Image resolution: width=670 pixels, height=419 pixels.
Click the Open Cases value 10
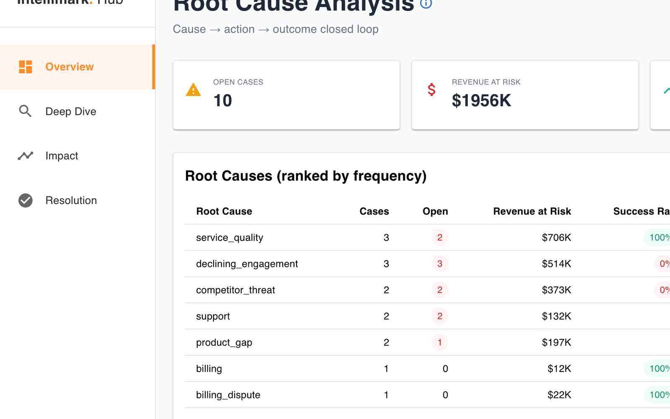point(222,101)
